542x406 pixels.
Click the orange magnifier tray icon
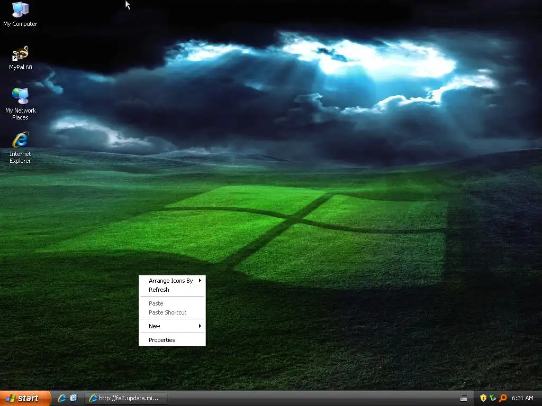(503, 398)
